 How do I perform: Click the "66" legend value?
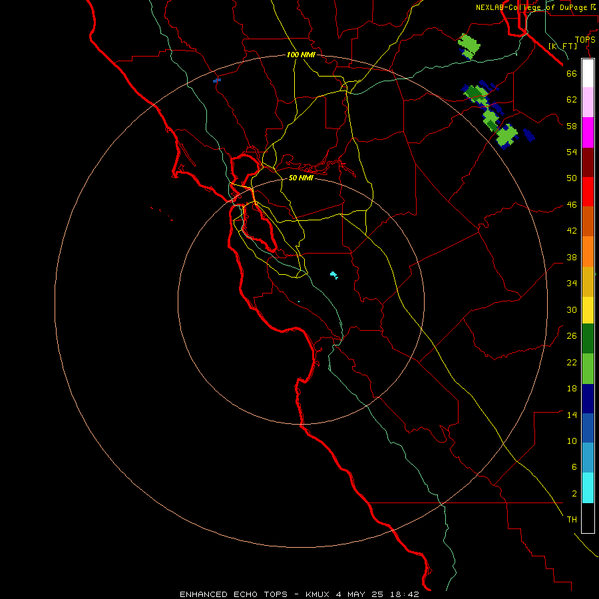coord(572,73)
